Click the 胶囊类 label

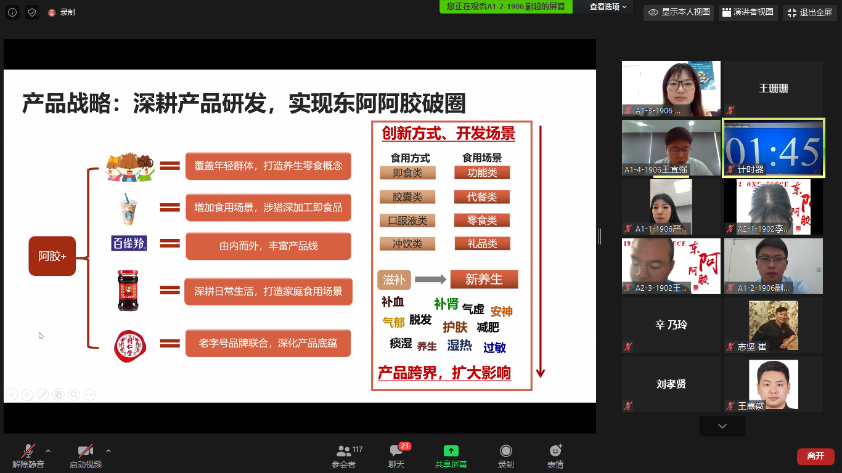point(407,197)
